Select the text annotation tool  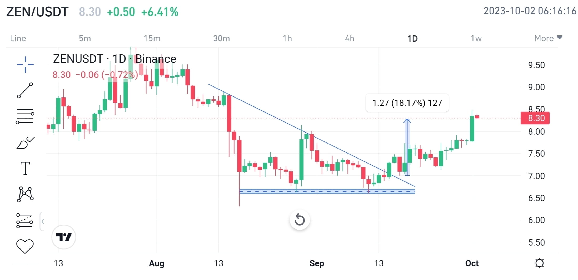(x=25, y=168)
